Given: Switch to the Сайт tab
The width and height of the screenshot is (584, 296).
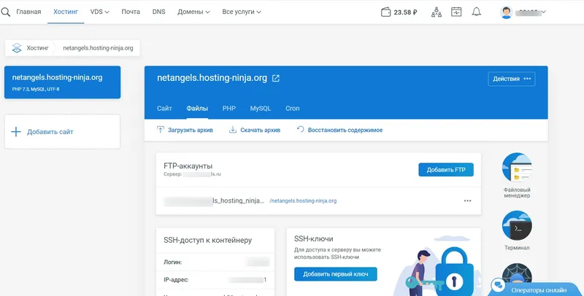Looking at the screenshot, I should point(164,109).
